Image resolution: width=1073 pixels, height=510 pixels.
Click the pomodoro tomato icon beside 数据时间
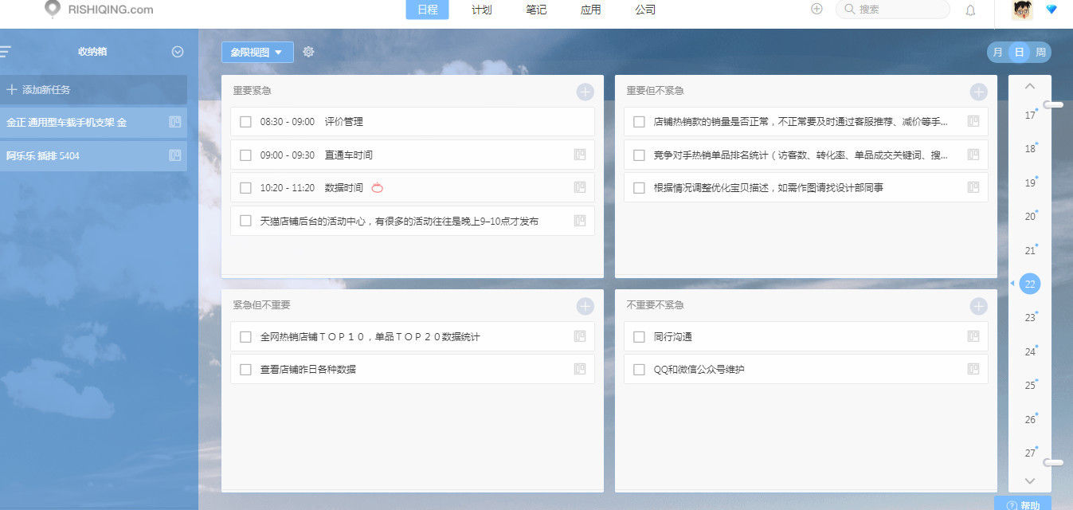pos(378,188)
